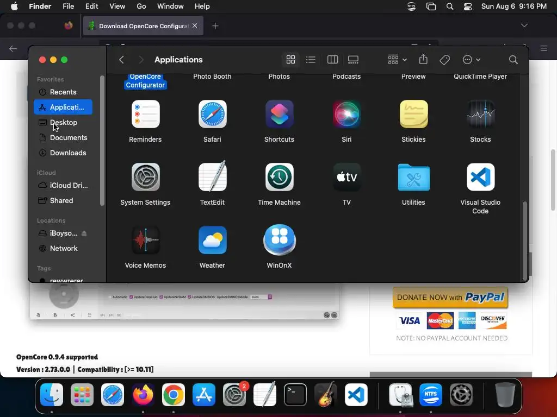Open the File menu

(x=68, y=6)
